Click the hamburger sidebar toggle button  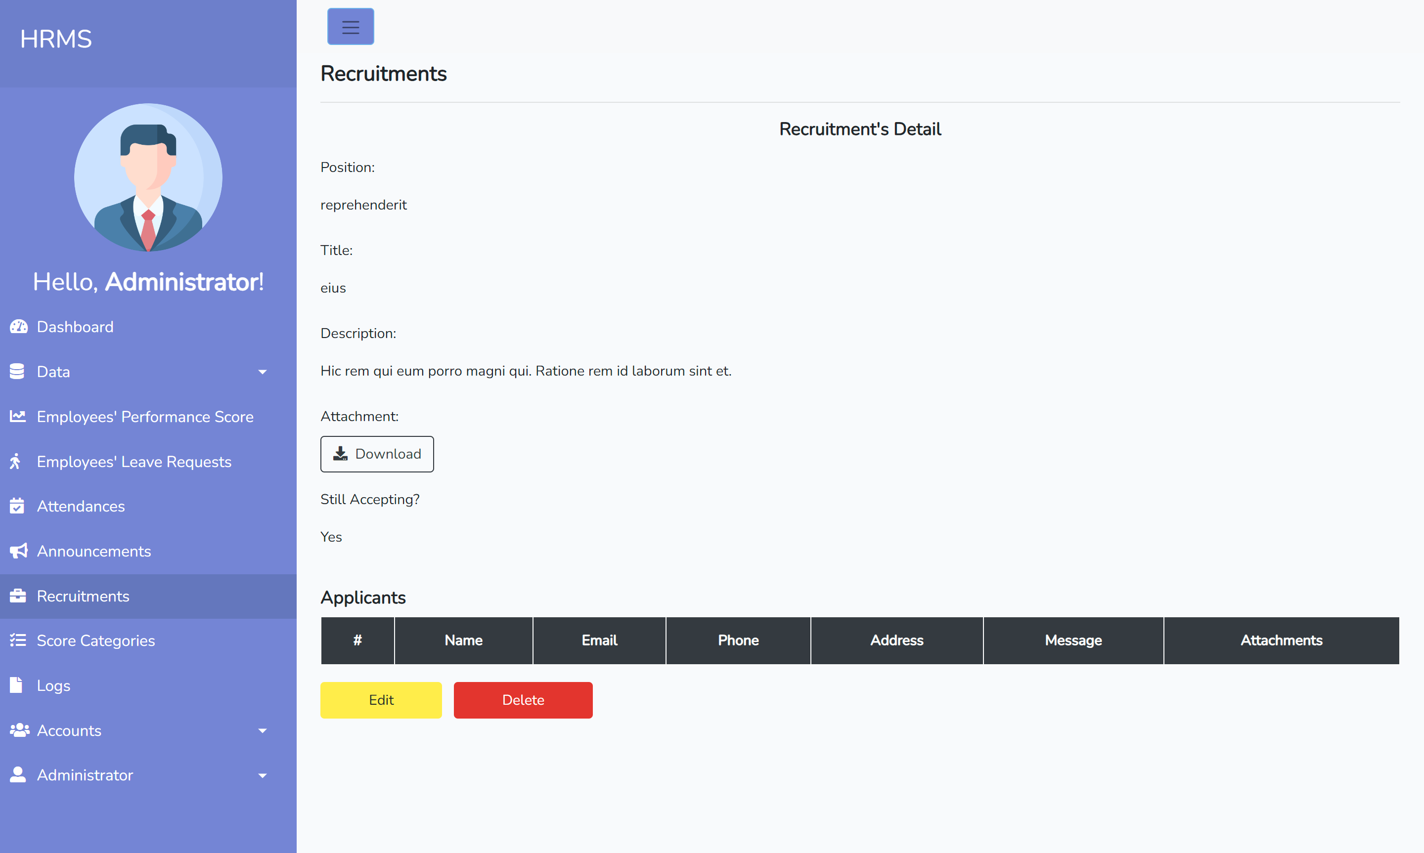[x=350, y=27]
